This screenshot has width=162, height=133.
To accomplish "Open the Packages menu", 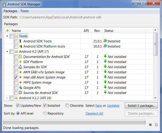I will click(x=10, y=11).
